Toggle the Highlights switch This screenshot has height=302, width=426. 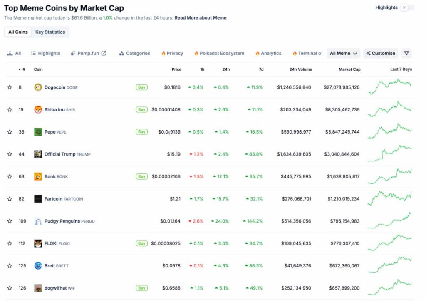pos(408,7)
